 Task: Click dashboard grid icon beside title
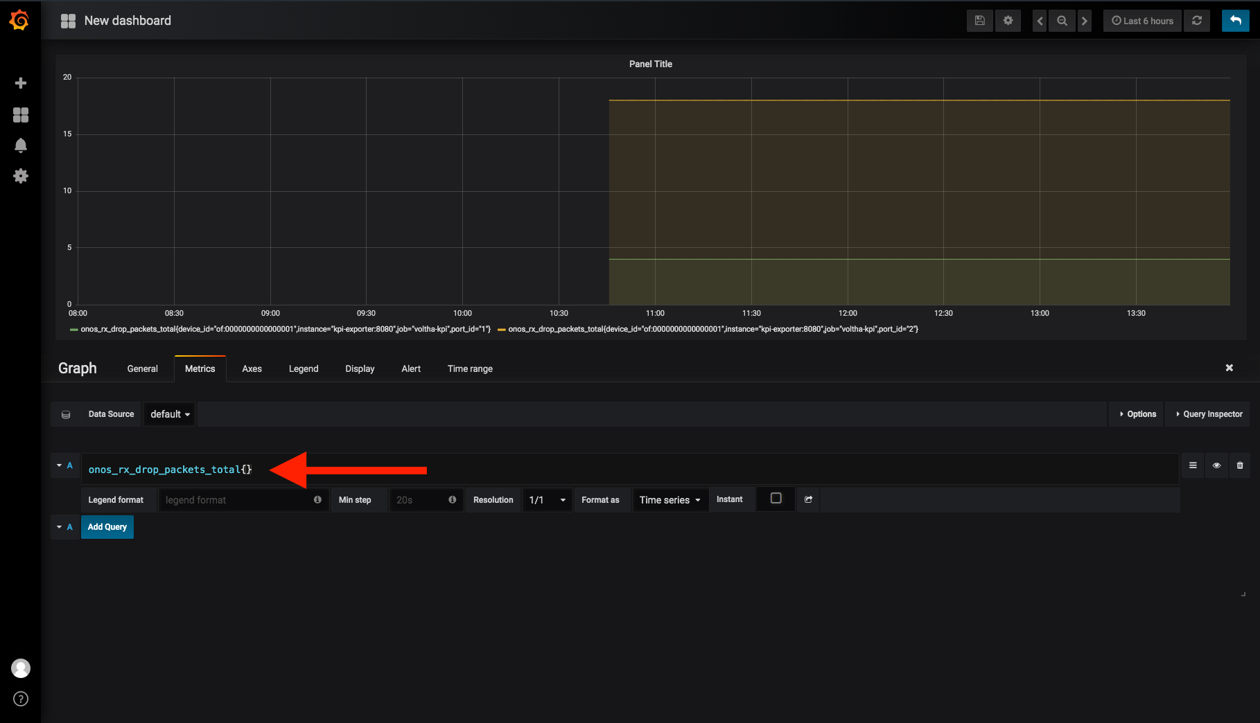pyautogui.click(x=68, y=21)
